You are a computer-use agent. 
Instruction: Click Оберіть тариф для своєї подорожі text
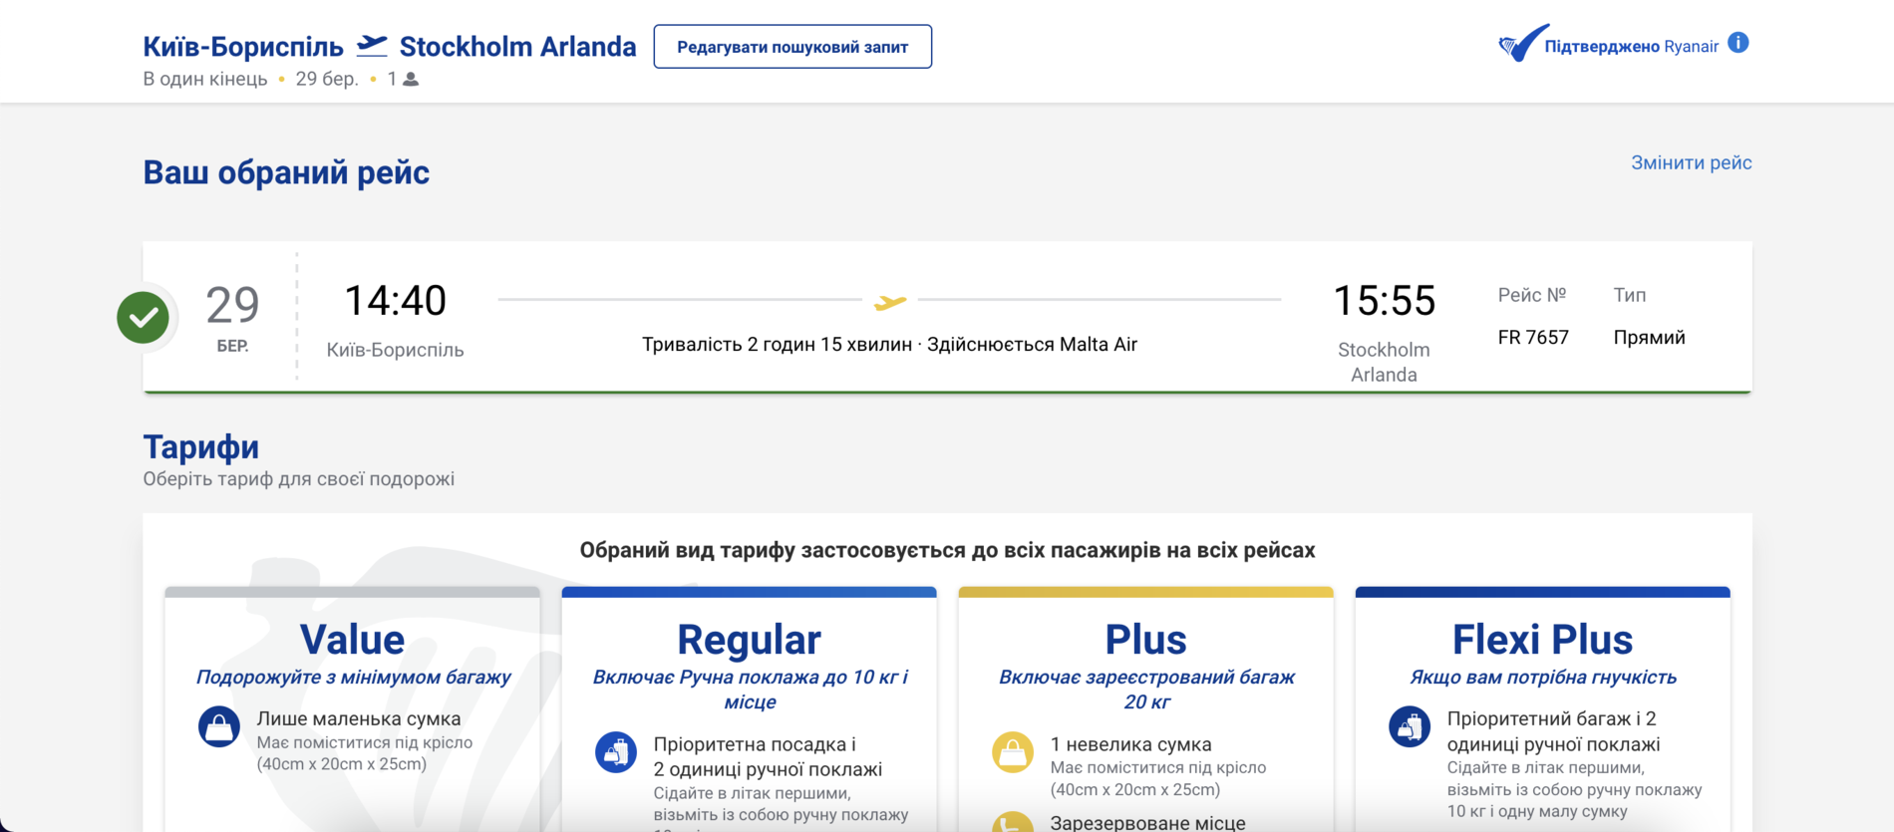[x=298, y=479]
